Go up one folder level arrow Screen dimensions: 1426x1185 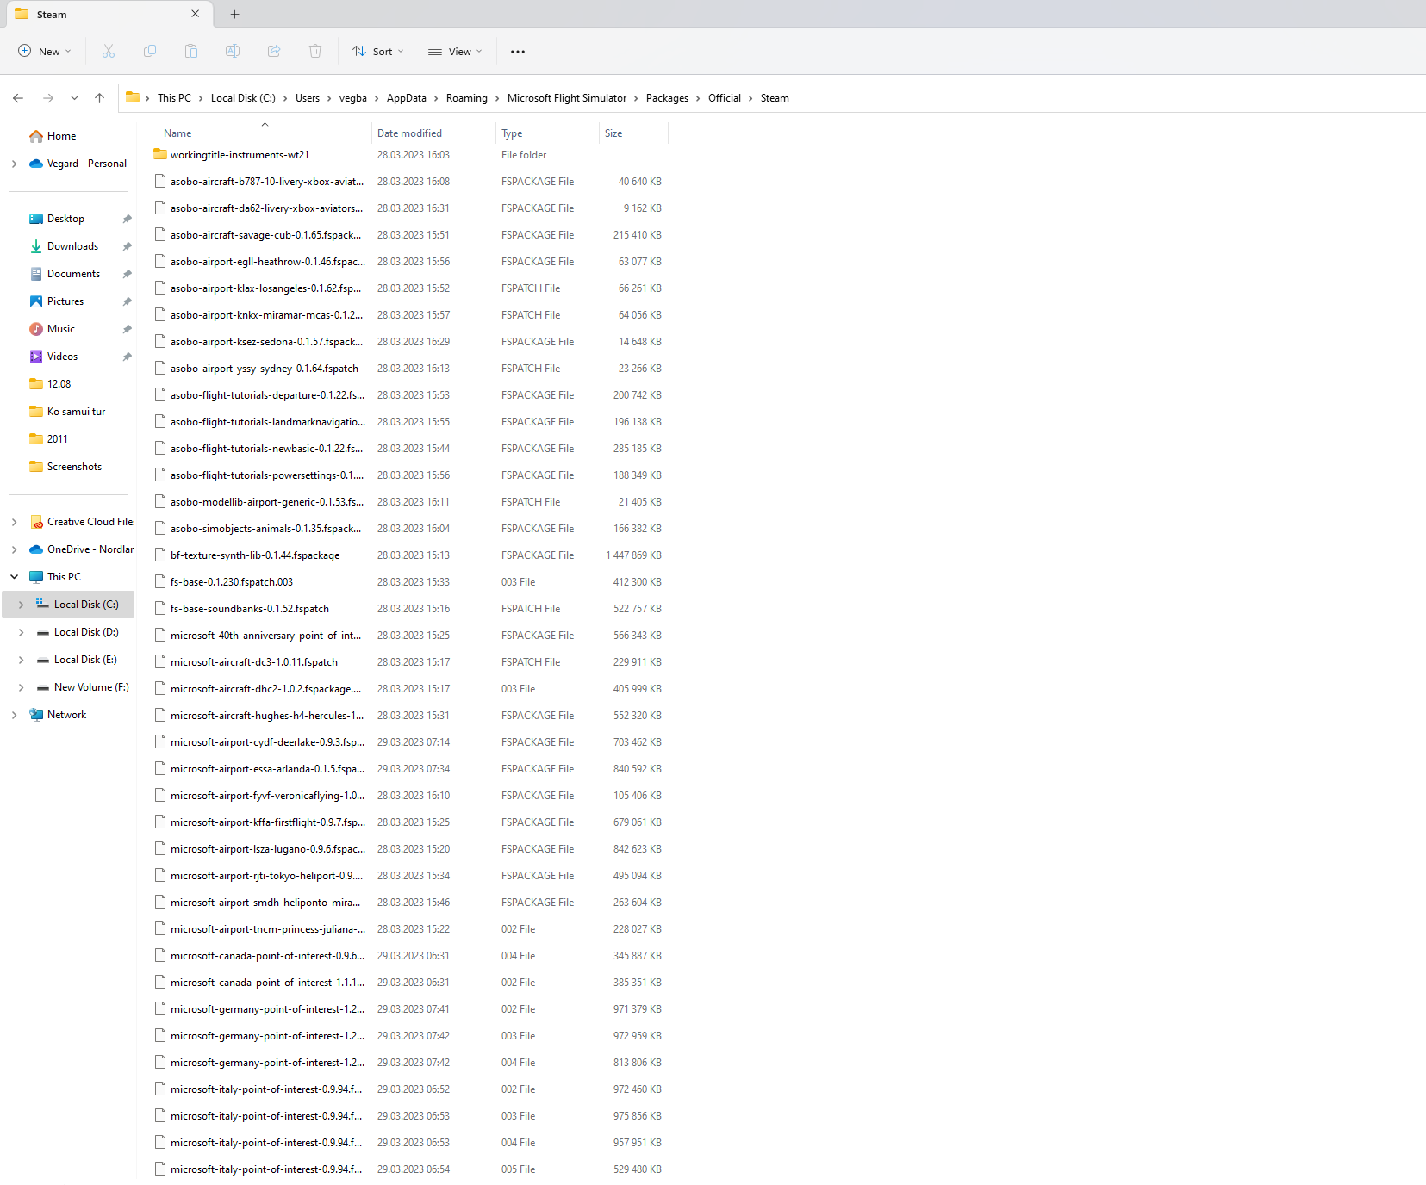100,98
